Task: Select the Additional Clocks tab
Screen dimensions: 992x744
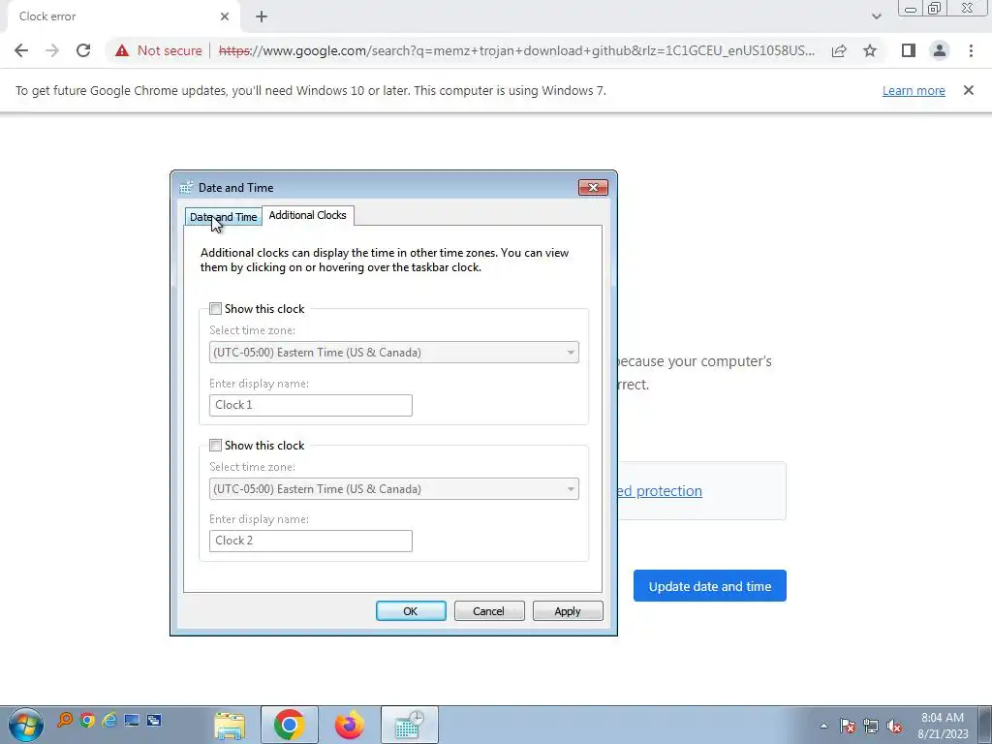Action: pyautogui.click(x=307, y=215)
